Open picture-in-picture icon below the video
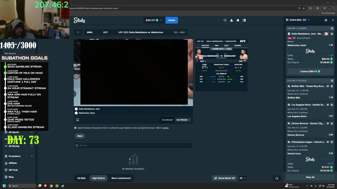The width and height of the screenshot is (337, 189). (77, 120)
